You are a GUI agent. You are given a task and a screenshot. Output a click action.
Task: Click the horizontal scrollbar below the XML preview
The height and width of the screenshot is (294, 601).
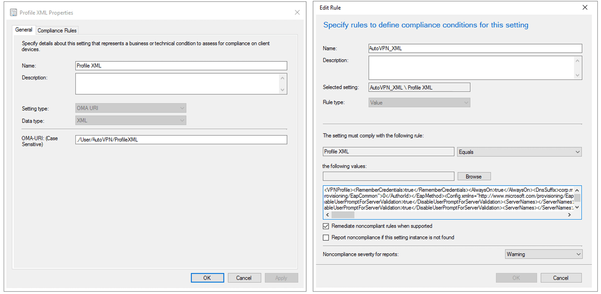(343, 214)
